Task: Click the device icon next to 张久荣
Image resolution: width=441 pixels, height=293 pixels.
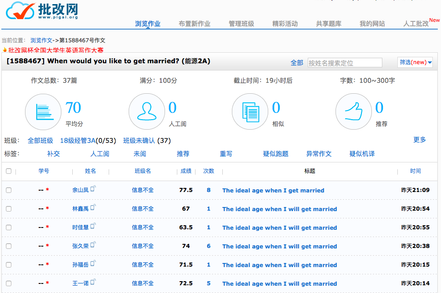Action: [x=93, y=245]
